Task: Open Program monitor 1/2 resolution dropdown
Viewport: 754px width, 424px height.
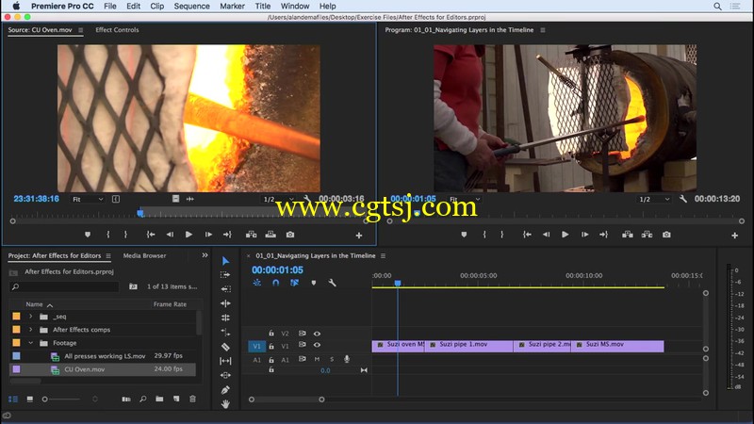Action: pos(653,199)
